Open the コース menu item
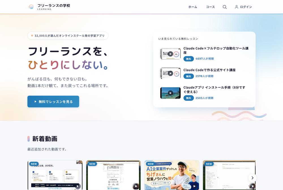 point(210,7)
